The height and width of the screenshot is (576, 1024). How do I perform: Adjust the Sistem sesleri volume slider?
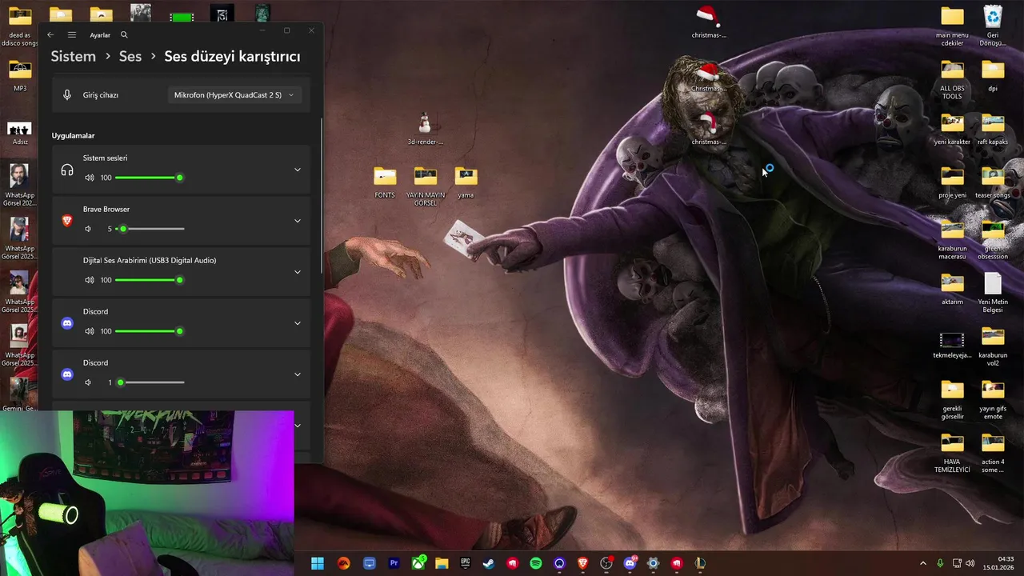[x=150, y=178]
